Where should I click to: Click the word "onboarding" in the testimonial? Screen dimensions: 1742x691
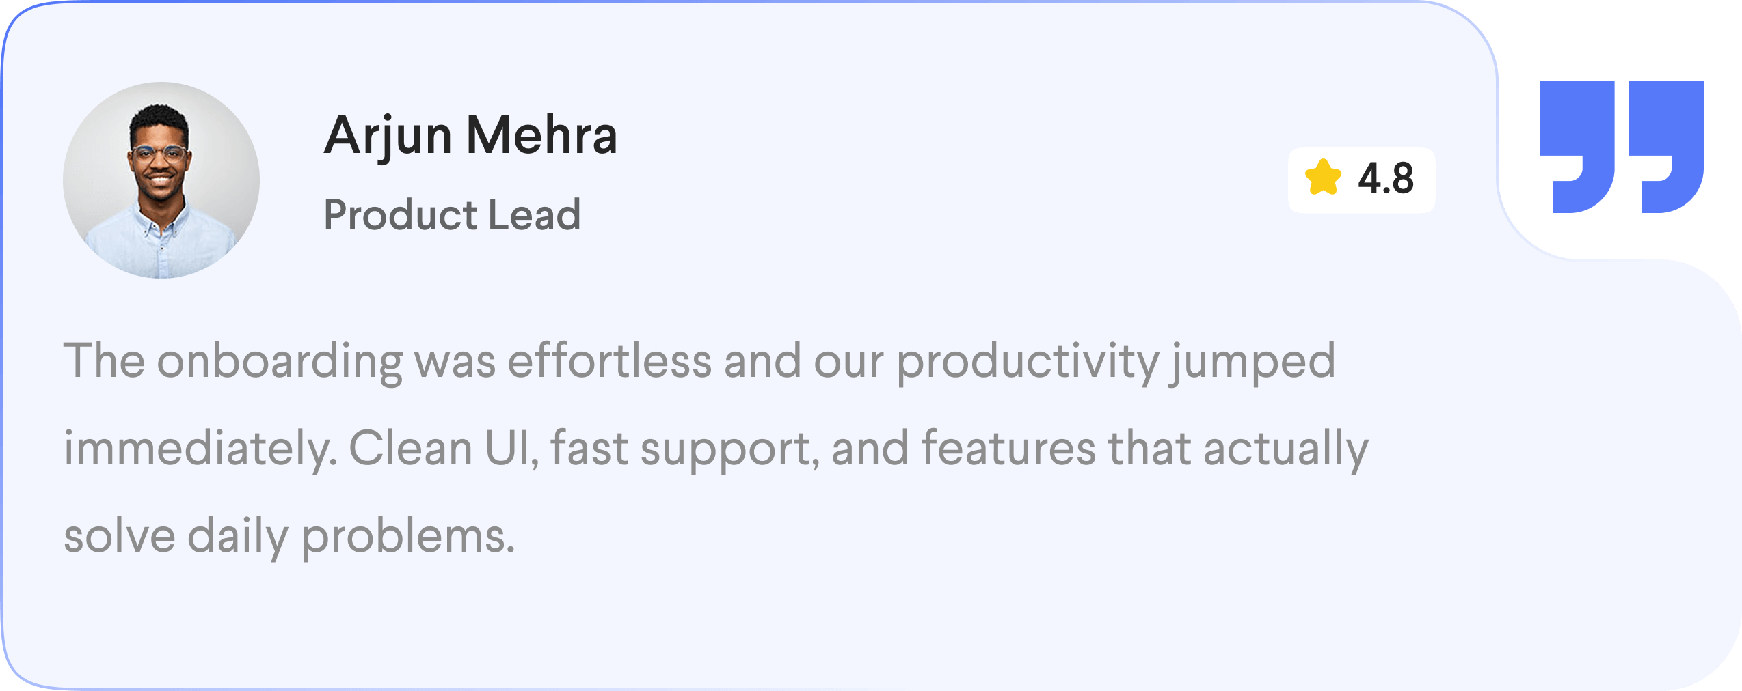280,361
